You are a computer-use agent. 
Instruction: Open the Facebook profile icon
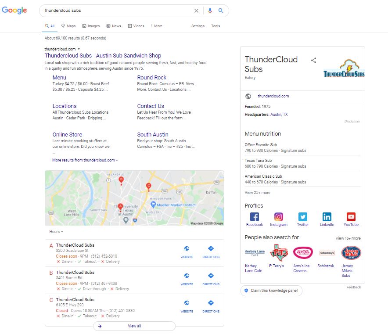tap(255, 217)
